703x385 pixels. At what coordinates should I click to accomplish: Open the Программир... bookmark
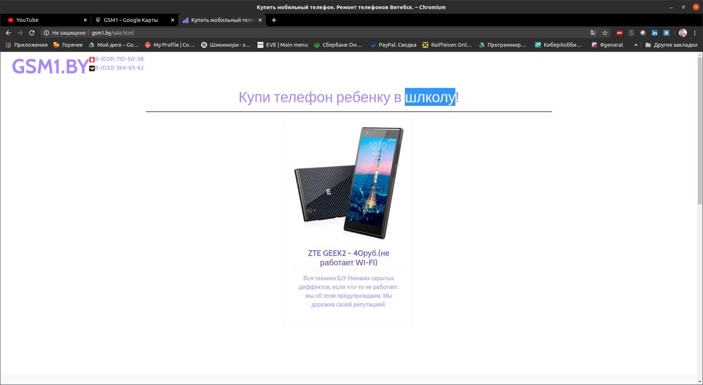click(x=503, y=45)
